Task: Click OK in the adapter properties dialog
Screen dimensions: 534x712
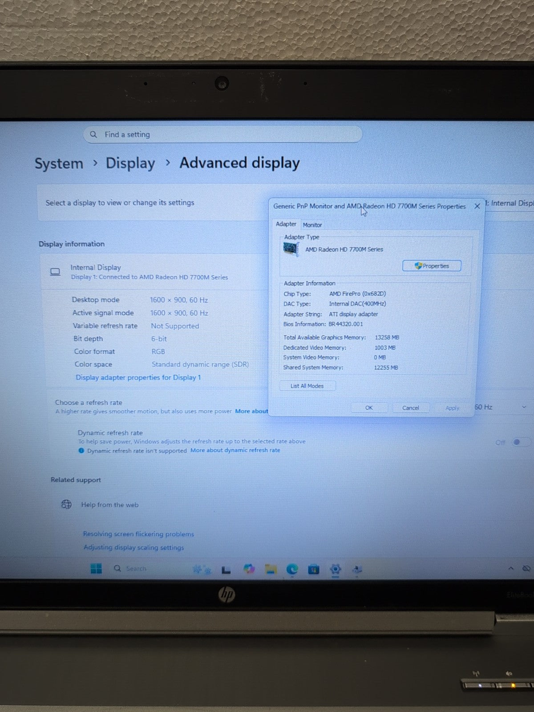Action: tap(369, 408)
